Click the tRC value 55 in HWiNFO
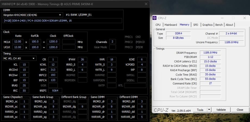 (24, 90)
